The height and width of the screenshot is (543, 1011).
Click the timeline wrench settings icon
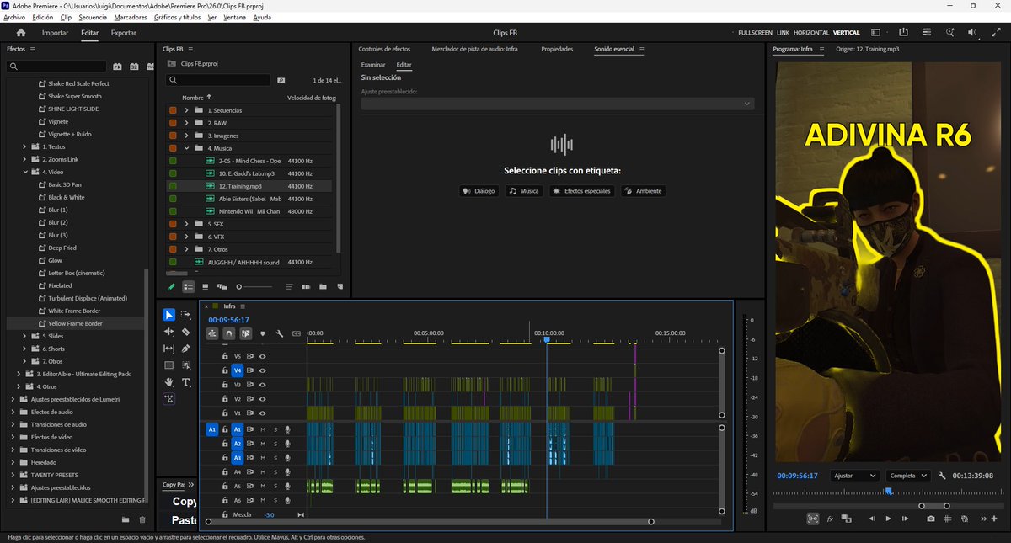[279, 333]
